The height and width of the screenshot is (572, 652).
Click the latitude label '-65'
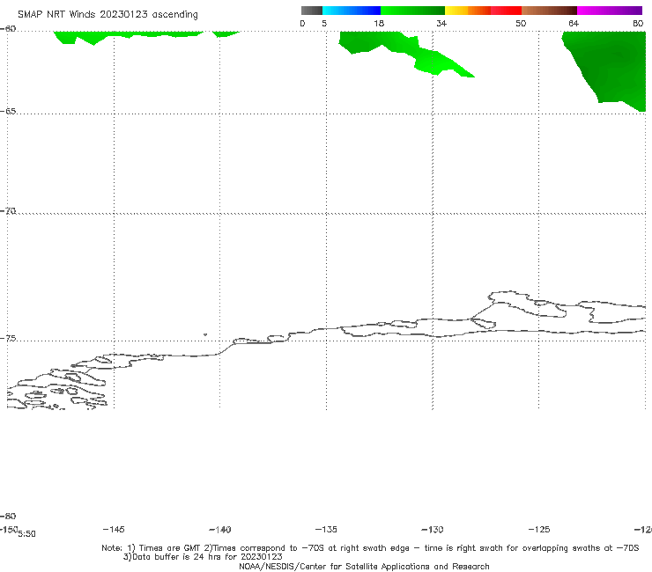[x=8, y=112]
